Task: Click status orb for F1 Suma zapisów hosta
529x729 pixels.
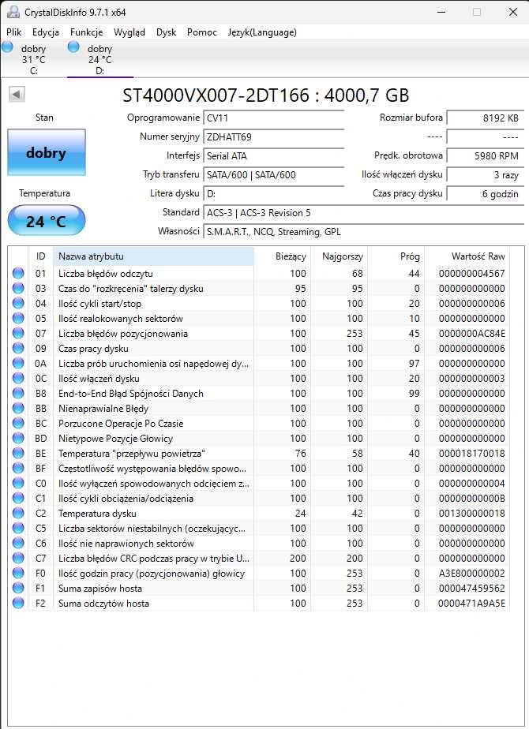Action: pyautogui.click(x=18, y=588)
